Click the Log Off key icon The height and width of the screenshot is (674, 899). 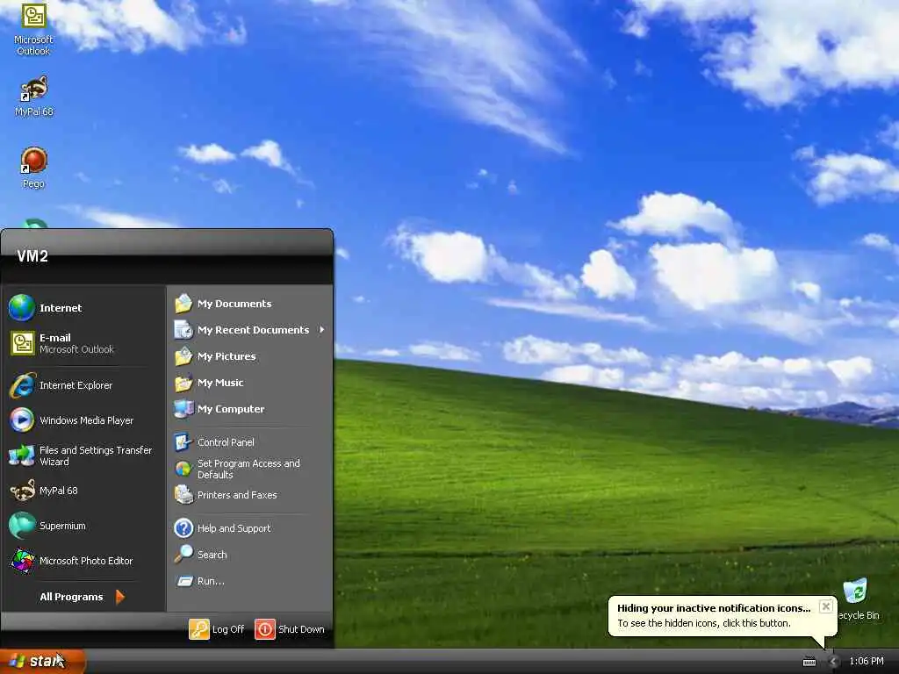tap(199, 628)
